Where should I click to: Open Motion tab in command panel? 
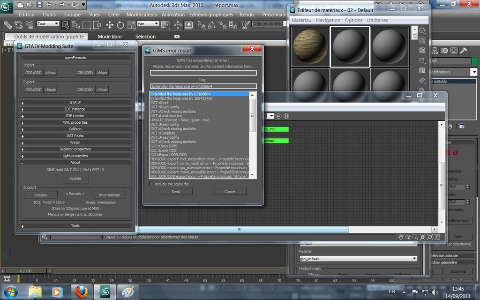tap(444, 51)
